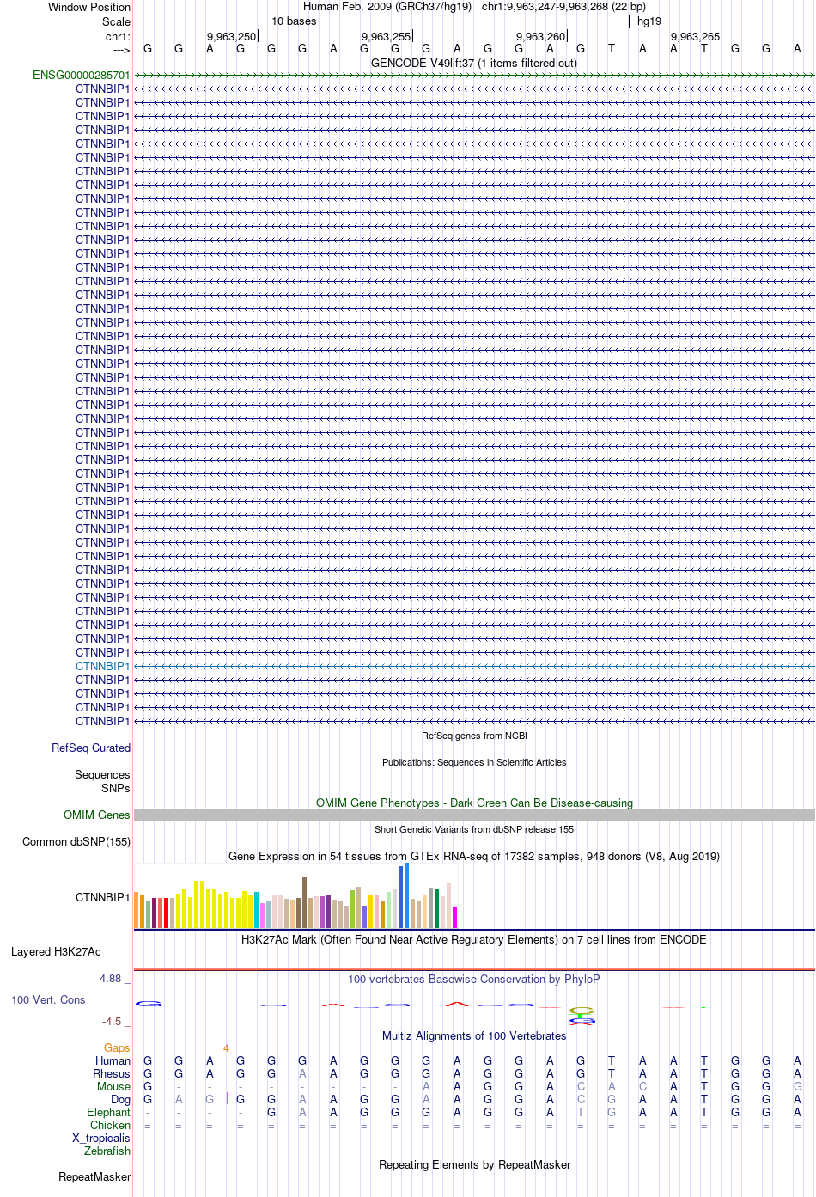Click the Short Genetic Variants from dbSNP title

coord(474,830)
